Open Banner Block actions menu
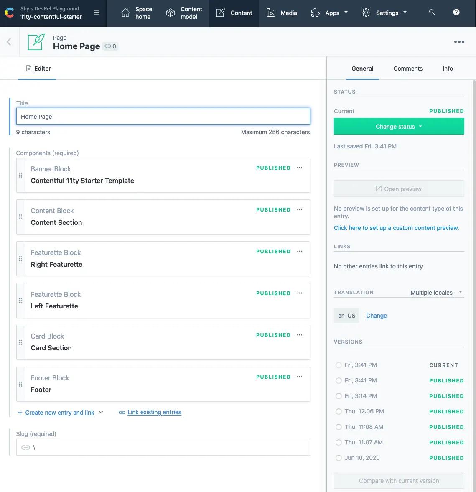This screenshot has height=492, width=476. 300,168
